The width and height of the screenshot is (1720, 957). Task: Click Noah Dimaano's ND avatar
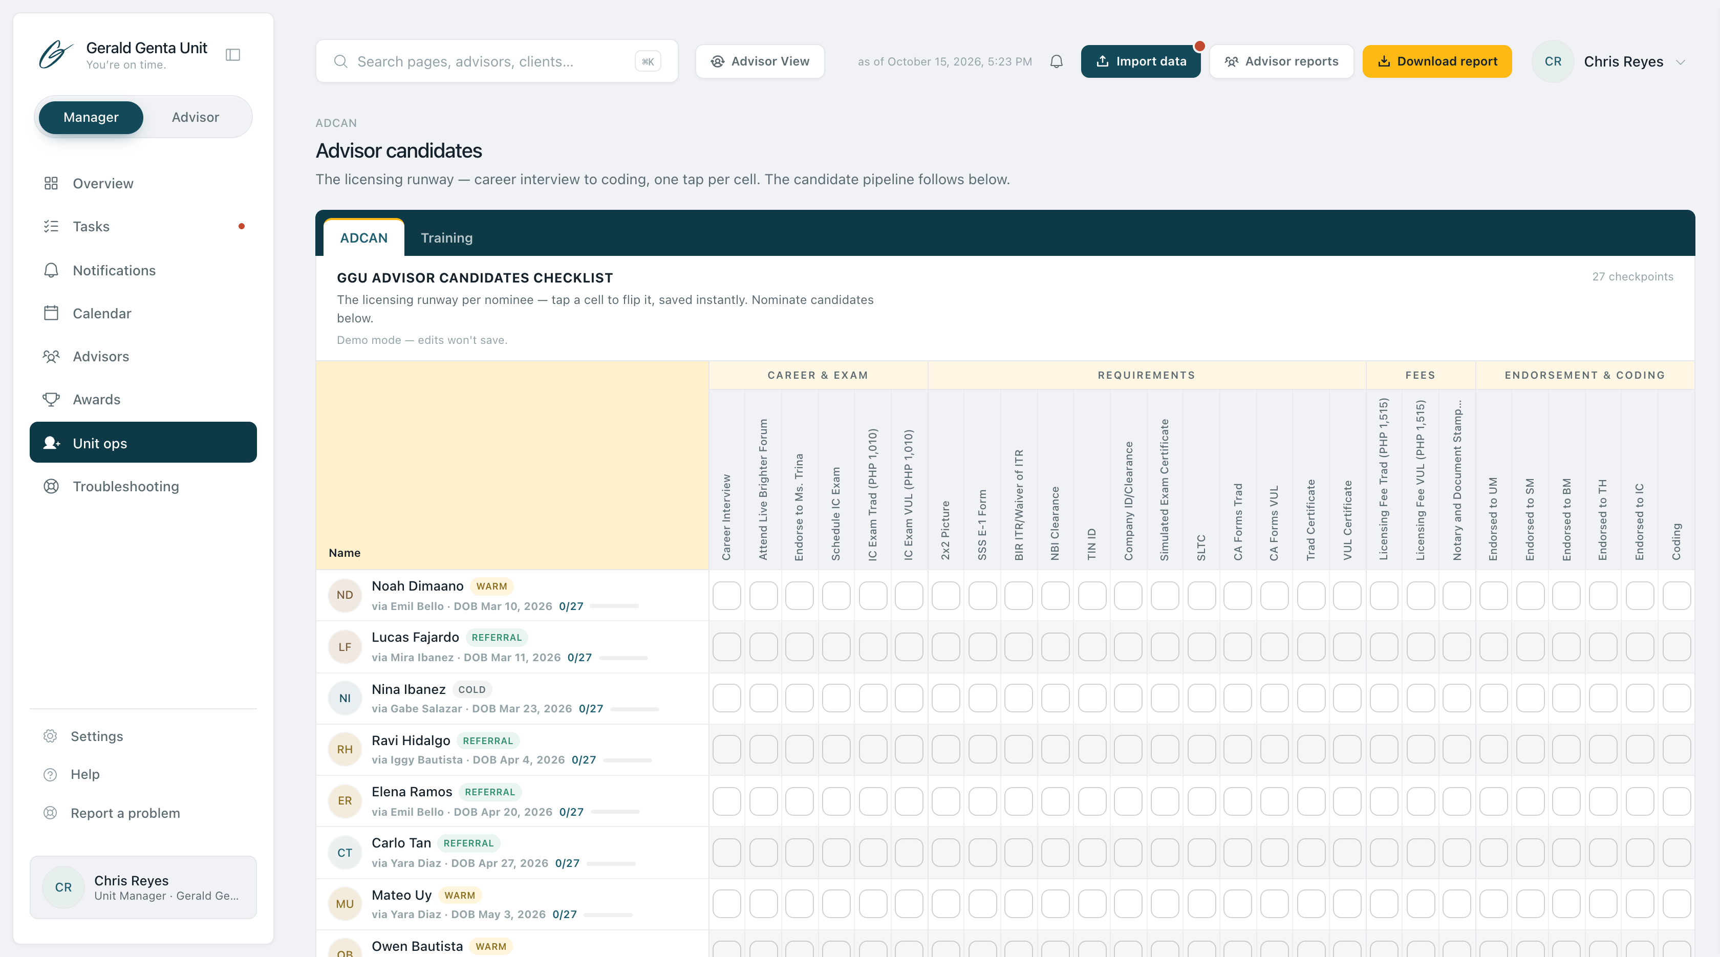pos(345,595)
